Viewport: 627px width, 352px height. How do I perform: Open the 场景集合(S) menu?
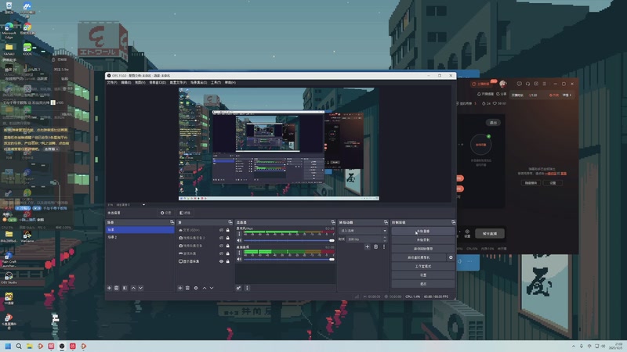point(199,83)
